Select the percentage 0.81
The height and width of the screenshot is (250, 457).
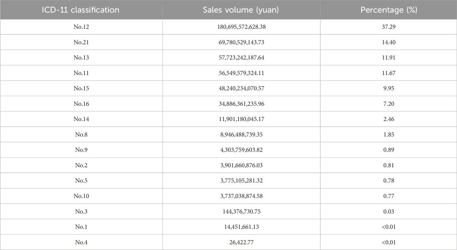tap(389, 165)
